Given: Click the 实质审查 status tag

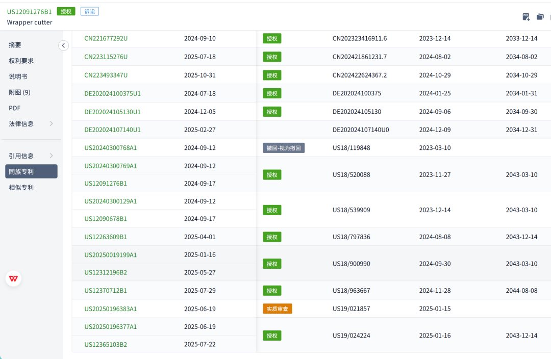Looking at the screenshot, I should point(277,309).
